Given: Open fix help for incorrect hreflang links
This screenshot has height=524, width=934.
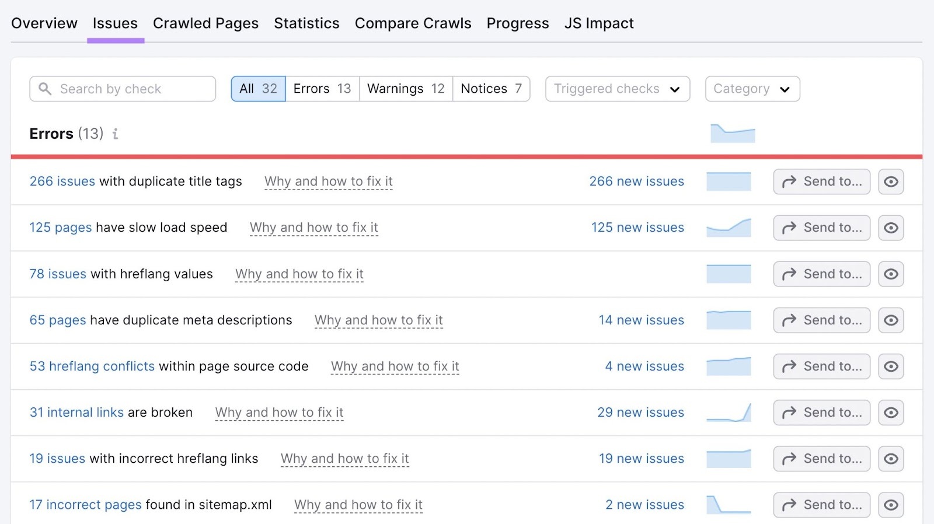Looking at the screenshot, I should pos(345,459).
